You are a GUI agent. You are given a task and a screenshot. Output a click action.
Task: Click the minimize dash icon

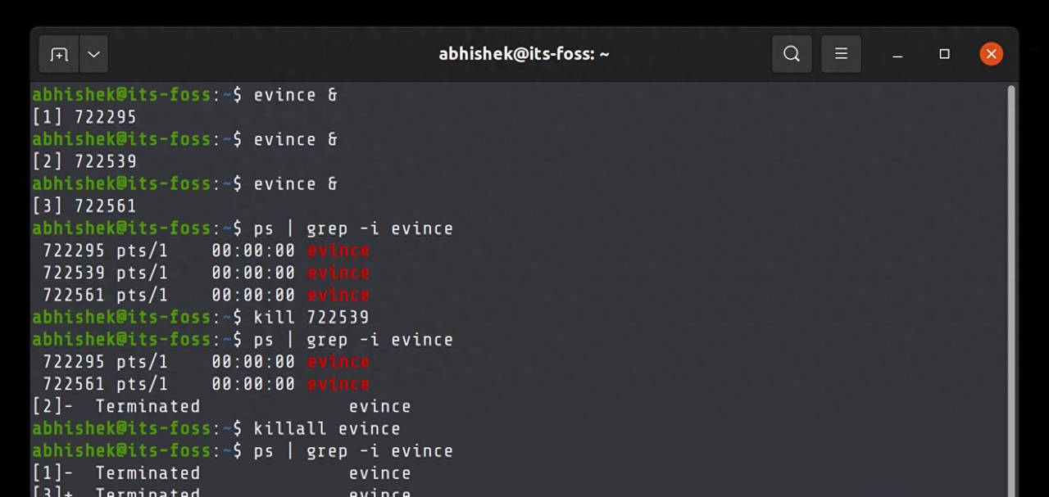click(x=897, y=55)
